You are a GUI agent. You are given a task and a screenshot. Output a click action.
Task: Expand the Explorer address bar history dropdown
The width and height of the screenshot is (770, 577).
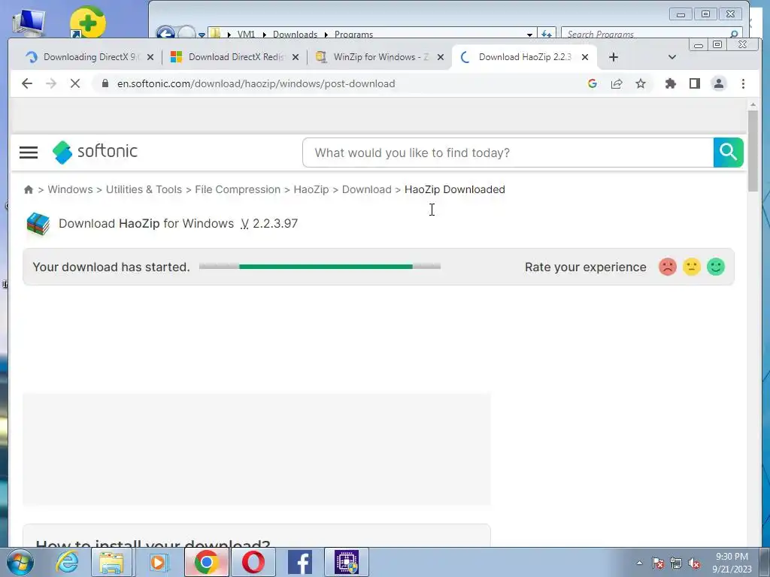529,35
